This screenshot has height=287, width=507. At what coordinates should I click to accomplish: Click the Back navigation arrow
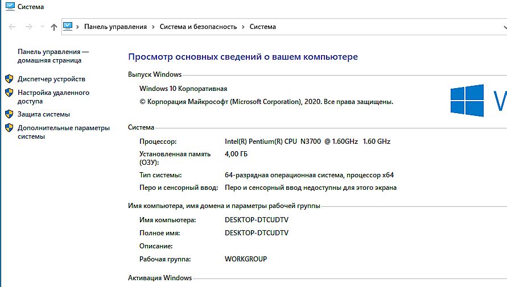click(x=13, y=27)
